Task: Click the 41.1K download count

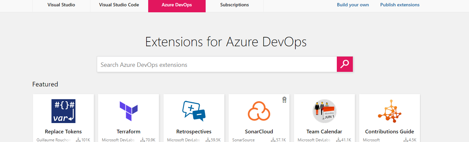Action: click(x=346, y=140)
